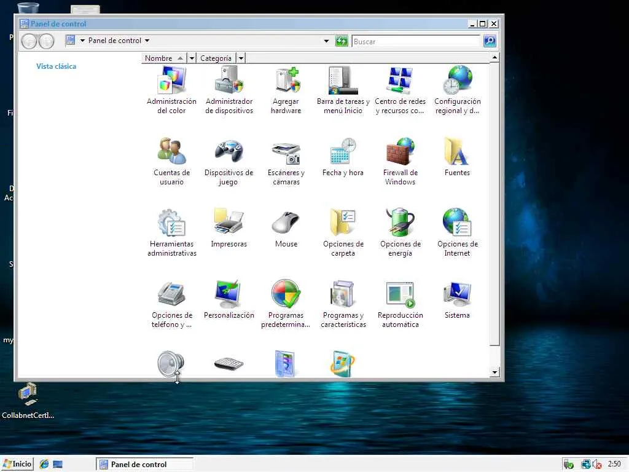This screenshot has width=629, height=472.
Task: Open Mouse settings
Action: 286,229
